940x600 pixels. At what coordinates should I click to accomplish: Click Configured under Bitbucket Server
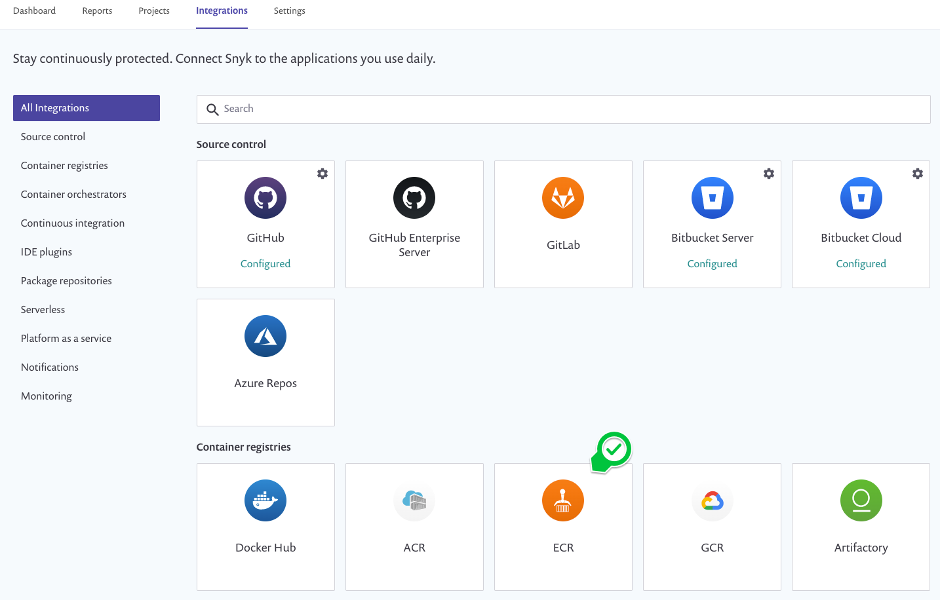point(713,263)
